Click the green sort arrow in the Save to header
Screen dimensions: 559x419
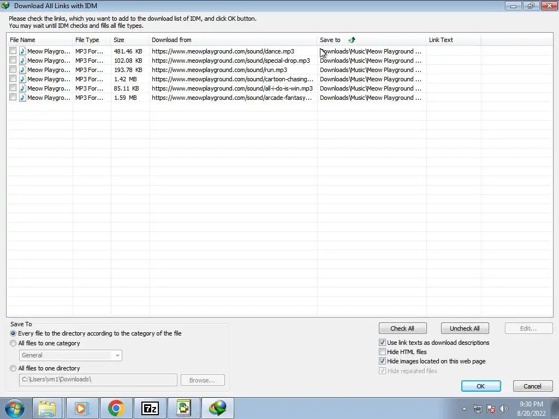pyautogui.click(x=352, y=40)
